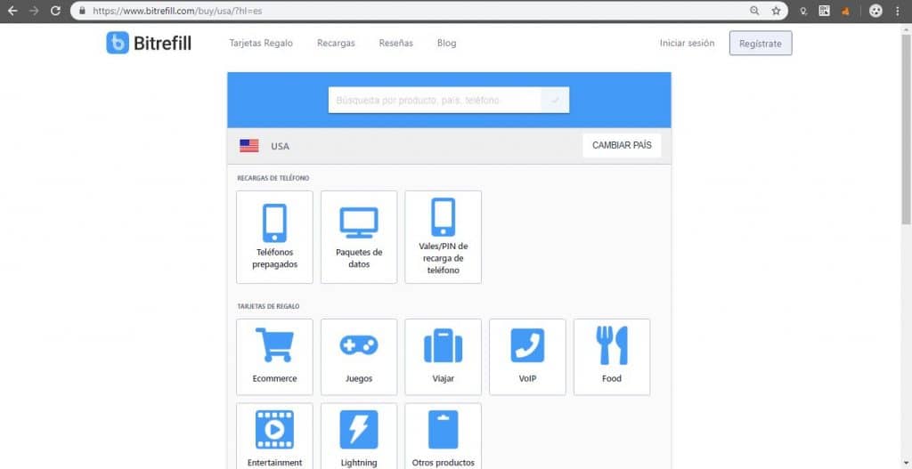The width and height of the screenshot is (912, 469).
Task: Reload the page with the refresh icon
Action: (55, 11)
